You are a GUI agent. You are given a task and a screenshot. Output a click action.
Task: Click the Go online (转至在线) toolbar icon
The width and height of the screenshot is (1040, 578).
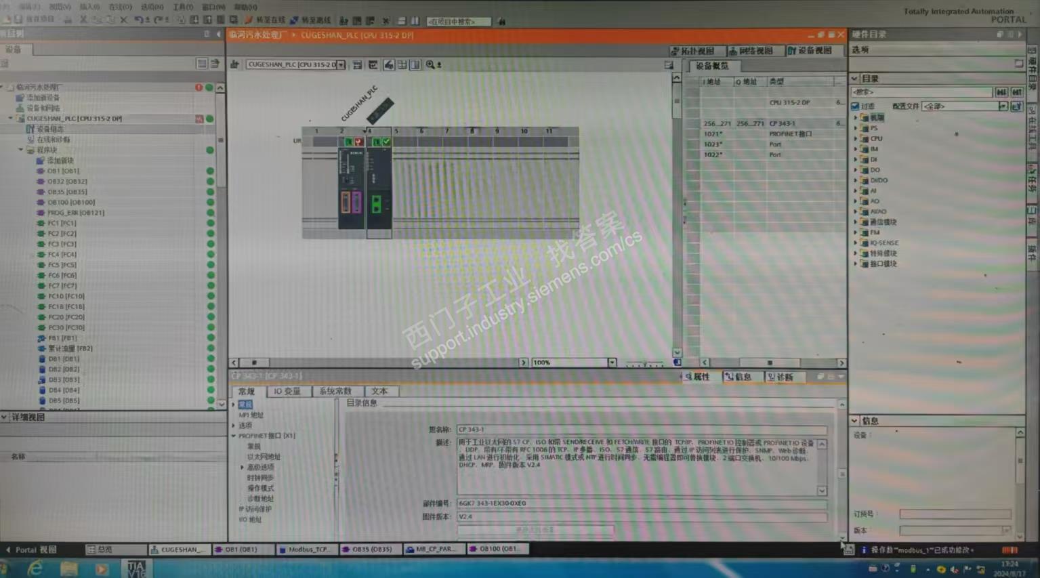[249, 21]
